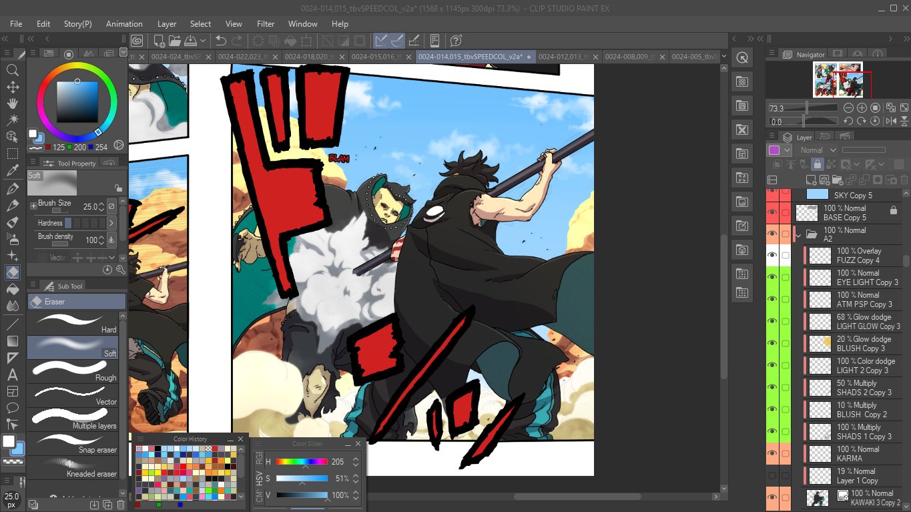Choose the Snap eraser sub tool
Viewport: 911px width, 512px height.
click(x=73, y=443)
